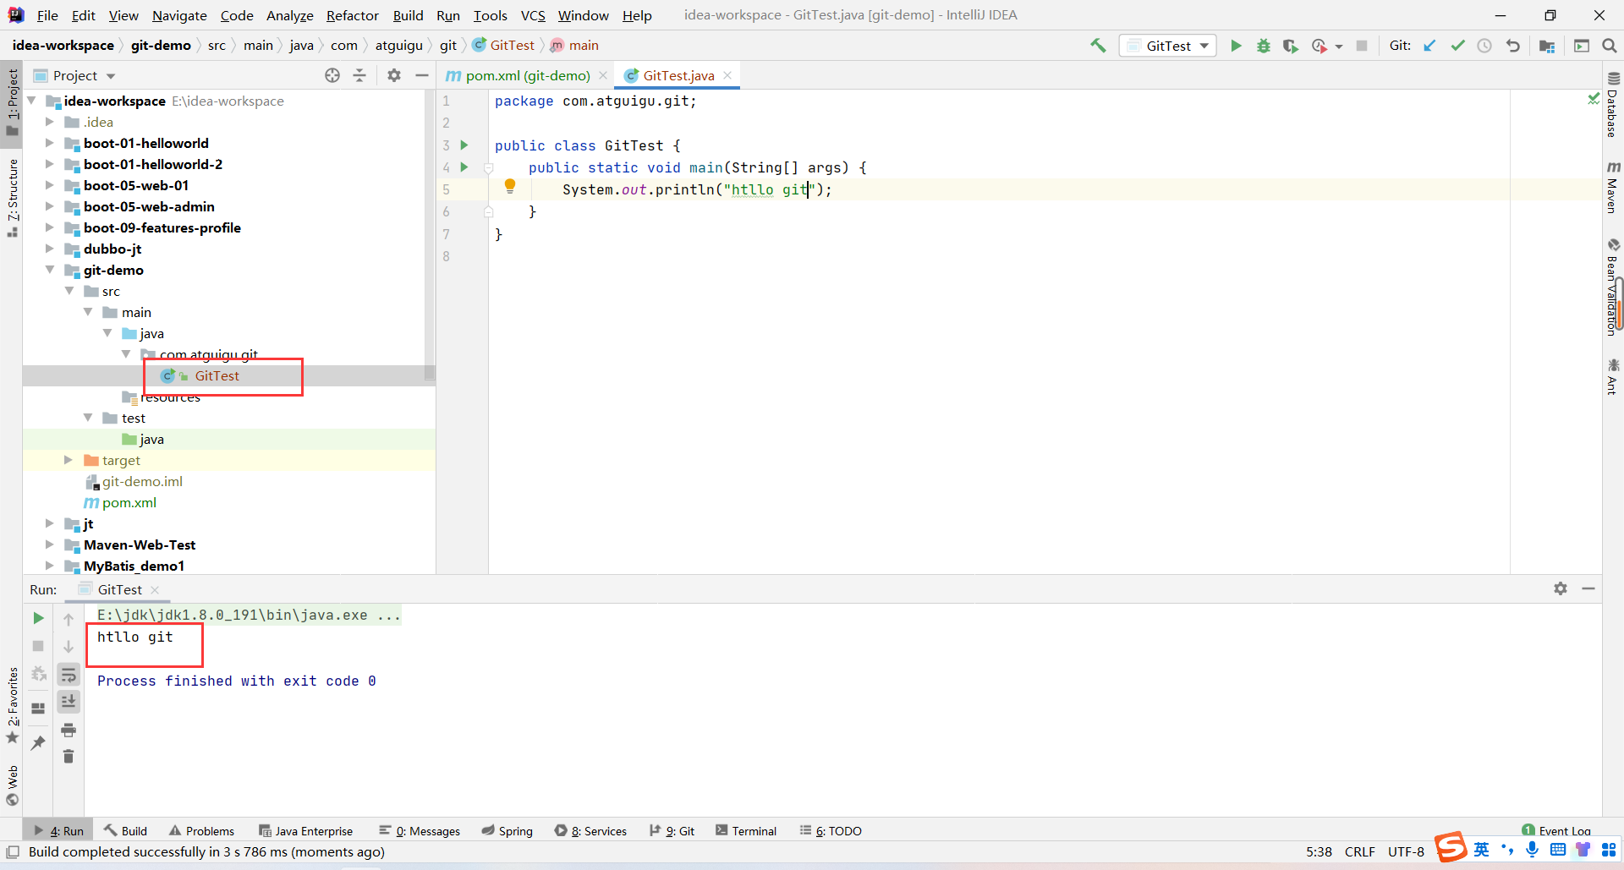
Task: Open the Problems tool window
Action: point(201,830)
